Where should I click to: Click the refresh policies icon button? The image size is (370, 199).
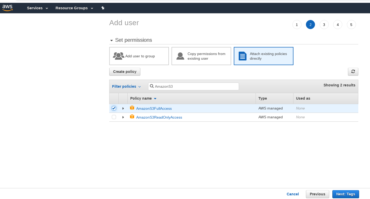coord(353,72)
